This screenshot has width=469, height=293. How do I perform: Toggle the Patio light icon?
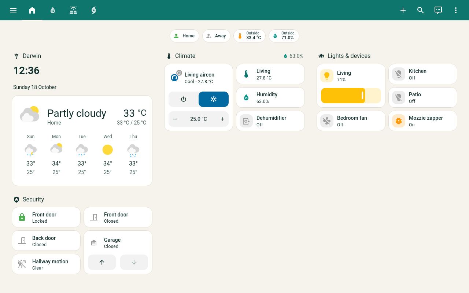(399, 97)
